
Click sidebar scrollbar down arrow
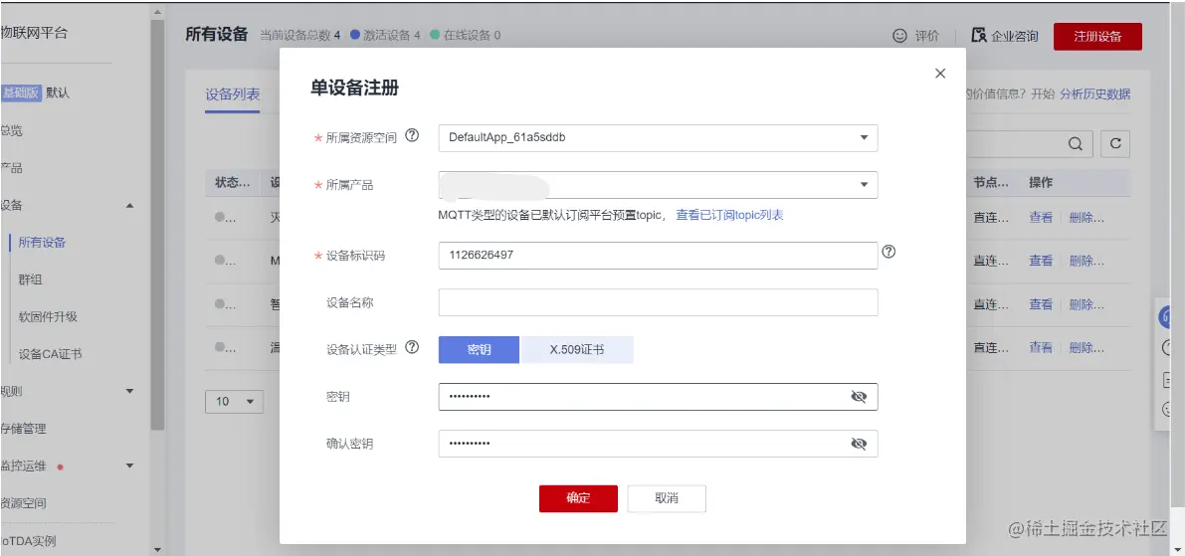[x=157, y=549]
